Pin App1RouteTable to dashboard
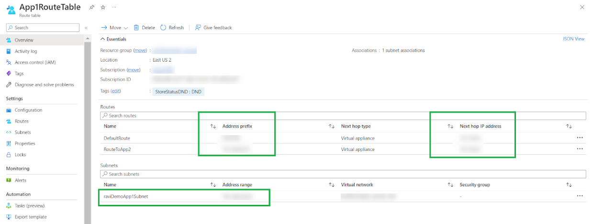 91,8
